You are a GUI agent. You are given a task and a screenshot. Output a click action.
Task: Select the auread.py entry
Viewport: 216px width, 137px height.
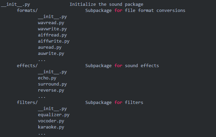pyautogui.click(x=50, y=47)
